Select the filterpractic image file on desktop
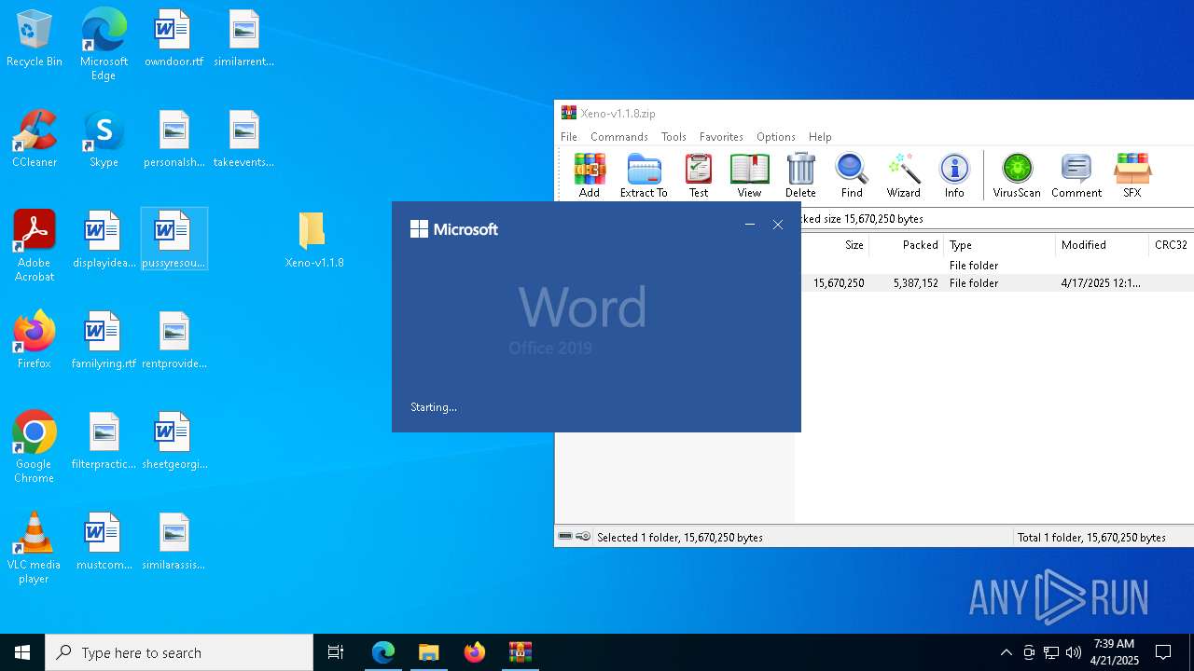1194x671 pixels. click(x=104, y=442)
